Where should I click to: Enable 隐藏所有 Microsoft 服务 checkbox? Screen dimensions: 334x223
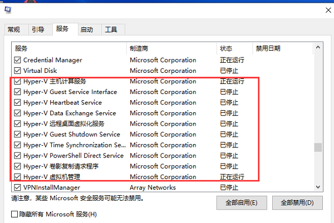[14, 214]
